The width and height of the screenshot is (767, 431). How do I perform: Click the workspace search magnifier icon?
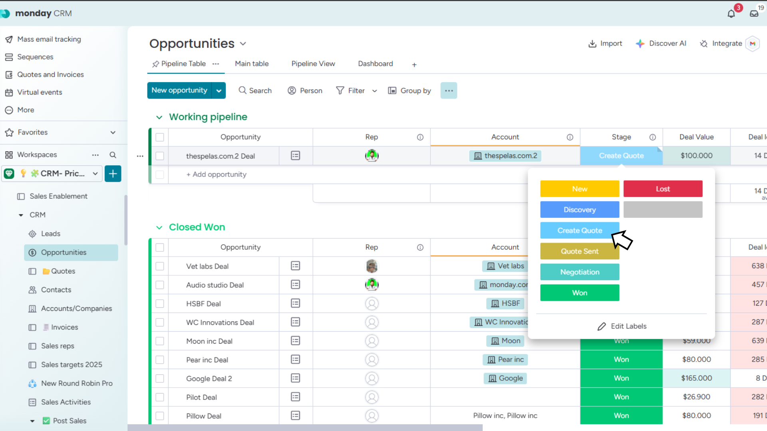(113, 155)
